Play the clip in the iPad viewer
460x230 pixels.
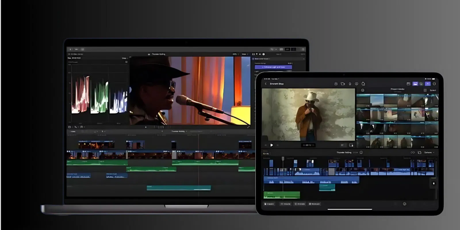coord(272,145)
